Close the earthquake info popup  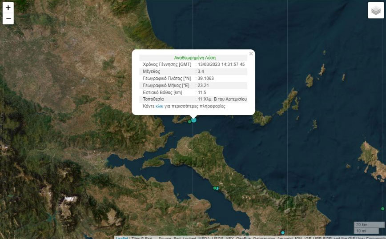click(251, 54)
